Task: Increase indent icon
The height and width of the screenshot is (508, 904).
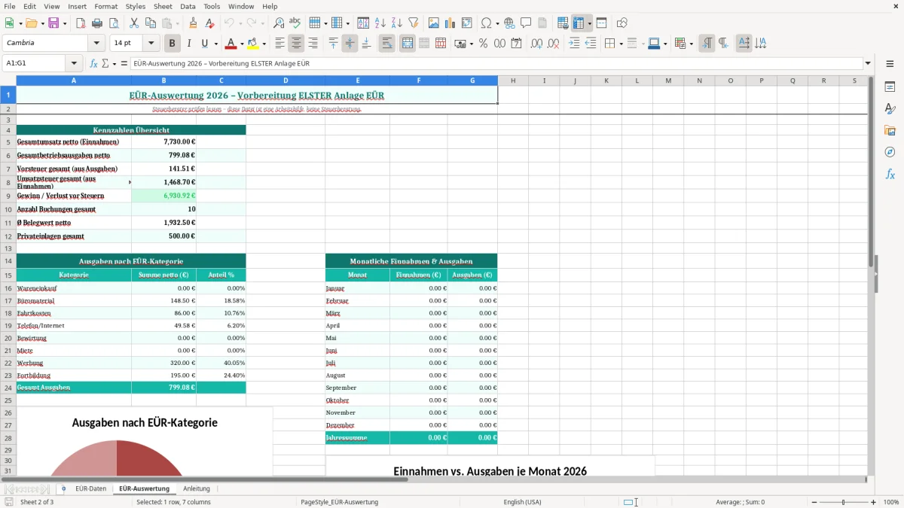Action: [x=574, y=44]
